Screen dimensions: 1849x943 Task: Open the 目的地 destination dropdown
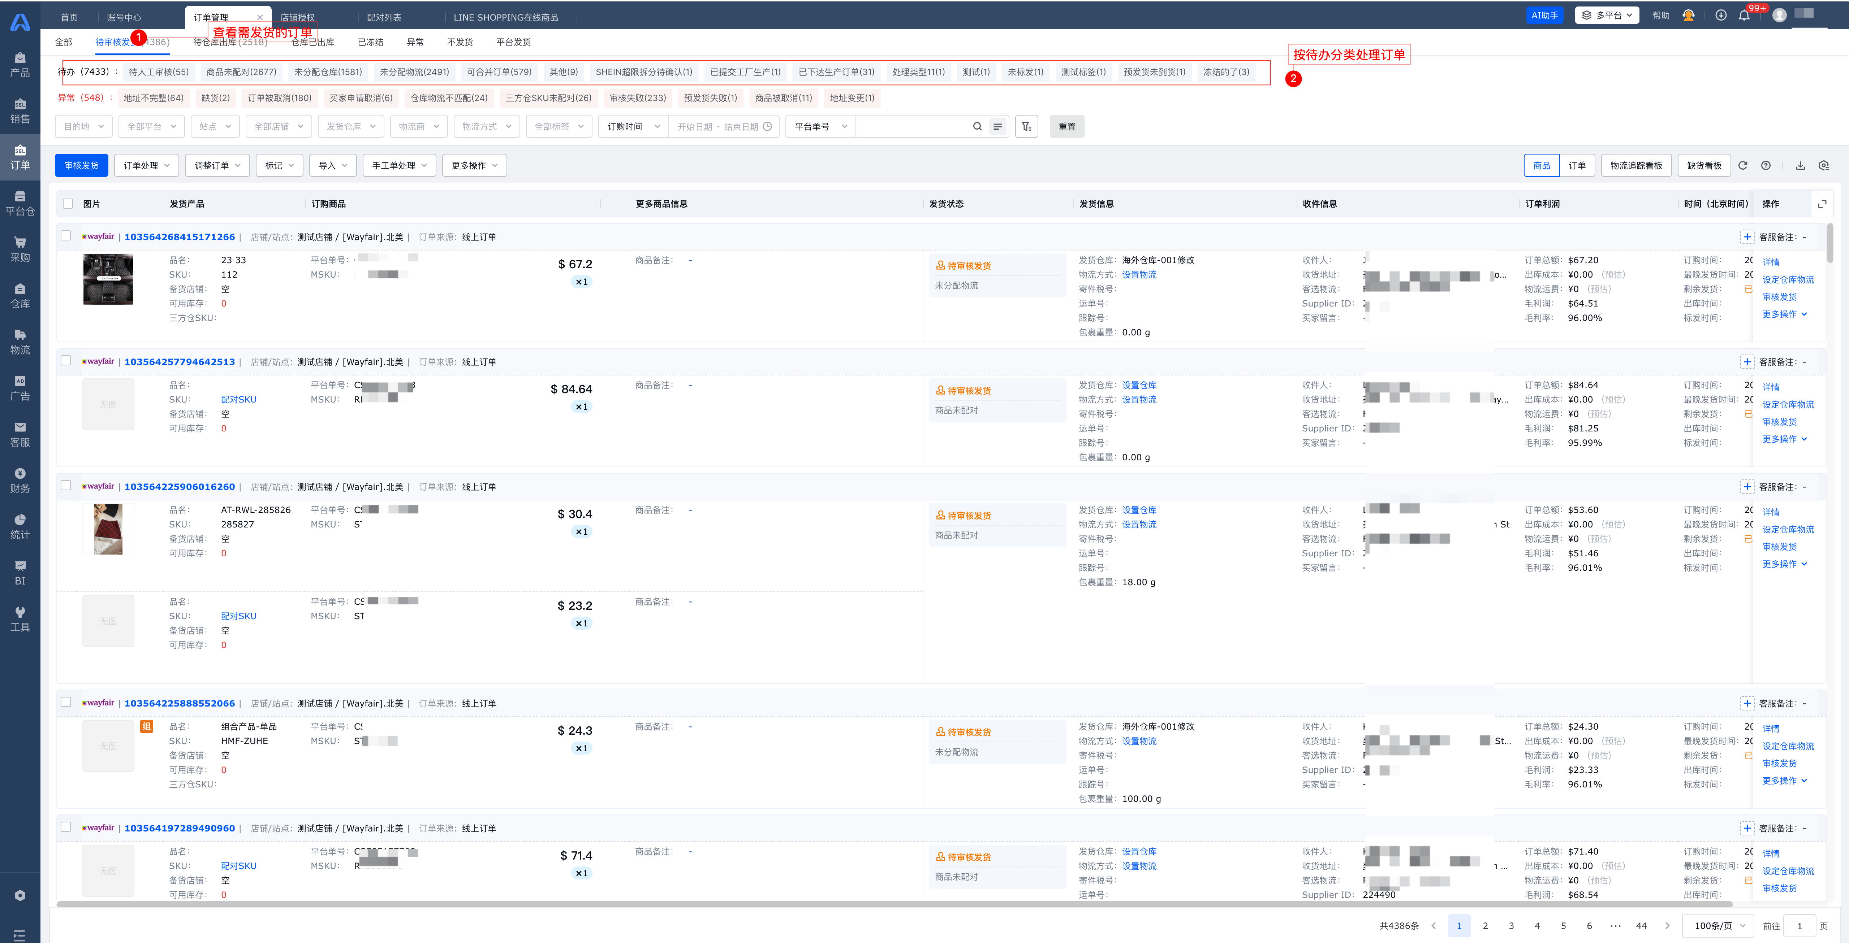[x=83, y=126]
